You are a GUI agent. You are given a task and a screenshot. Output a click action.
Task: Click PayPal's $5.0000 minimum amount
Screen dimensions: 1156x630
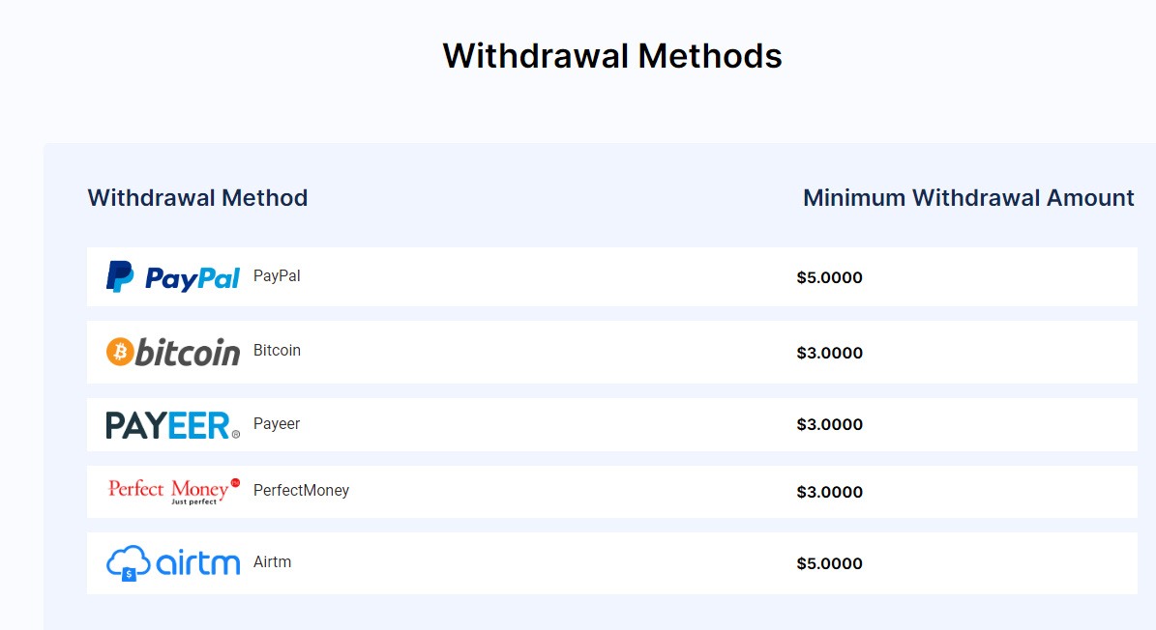click(x=829, y=277)
